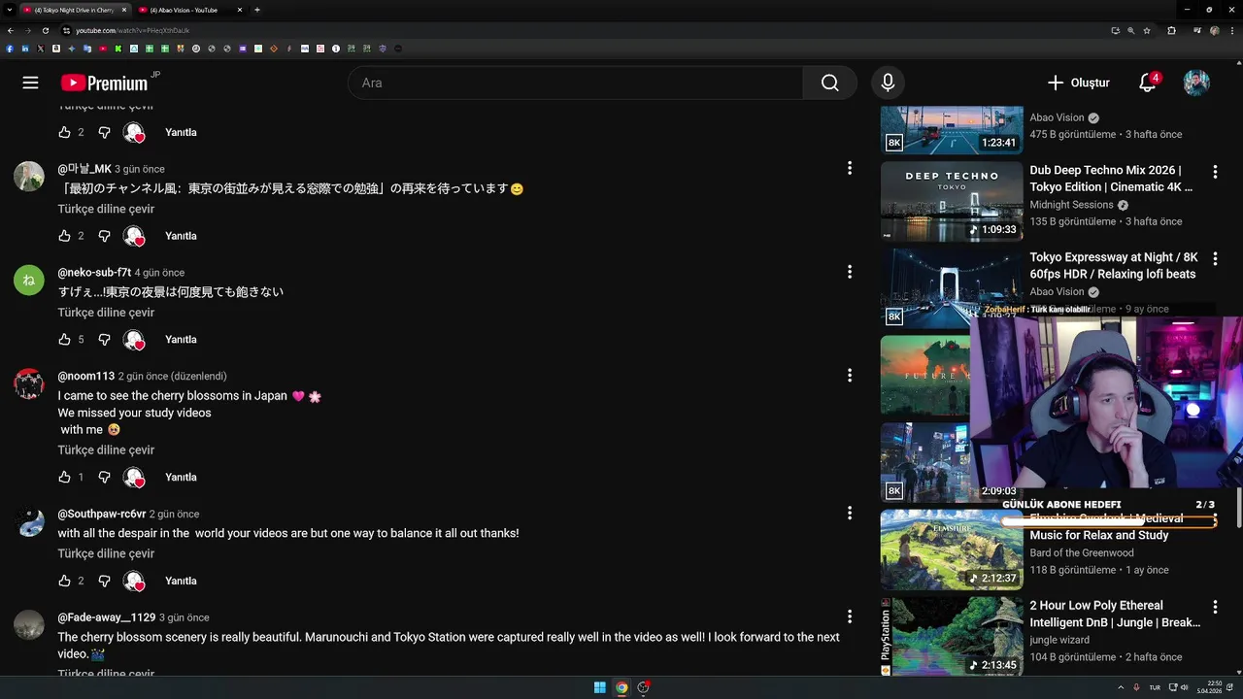Bookmark this page with star icon
Screen dimensions: 1243x699
tap(1147, 30)
